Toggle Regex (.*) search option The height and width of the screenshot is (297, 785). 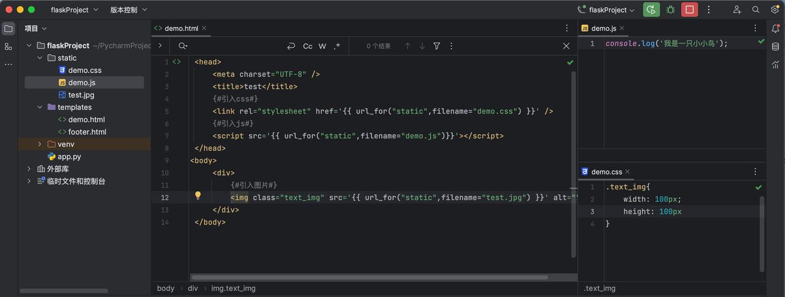click(x=337, y=46)
